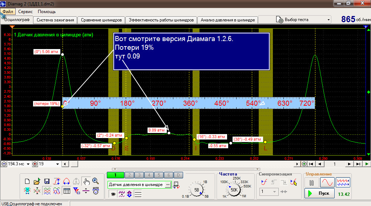
Task: Click the purple line zero-offset icon
Action: point(86,191)
